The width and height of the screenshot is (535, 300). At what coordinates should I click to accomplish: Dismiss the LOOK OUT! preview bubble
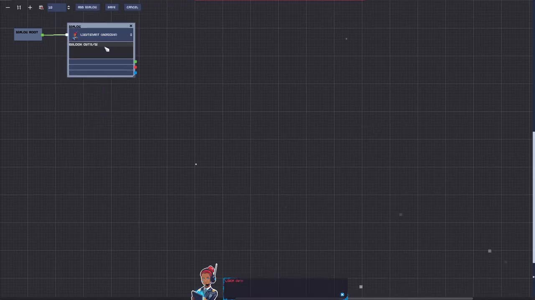click(x=342, y=295)
